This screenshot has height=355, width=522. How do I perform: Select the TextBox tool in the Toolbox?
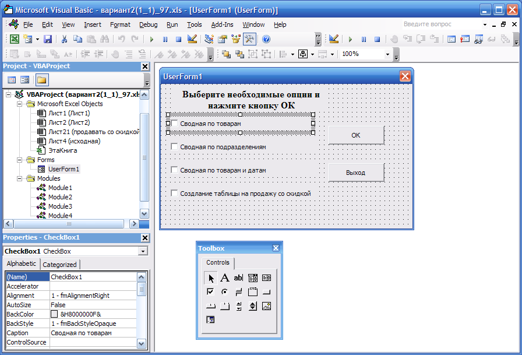click(x=238, y=277)
